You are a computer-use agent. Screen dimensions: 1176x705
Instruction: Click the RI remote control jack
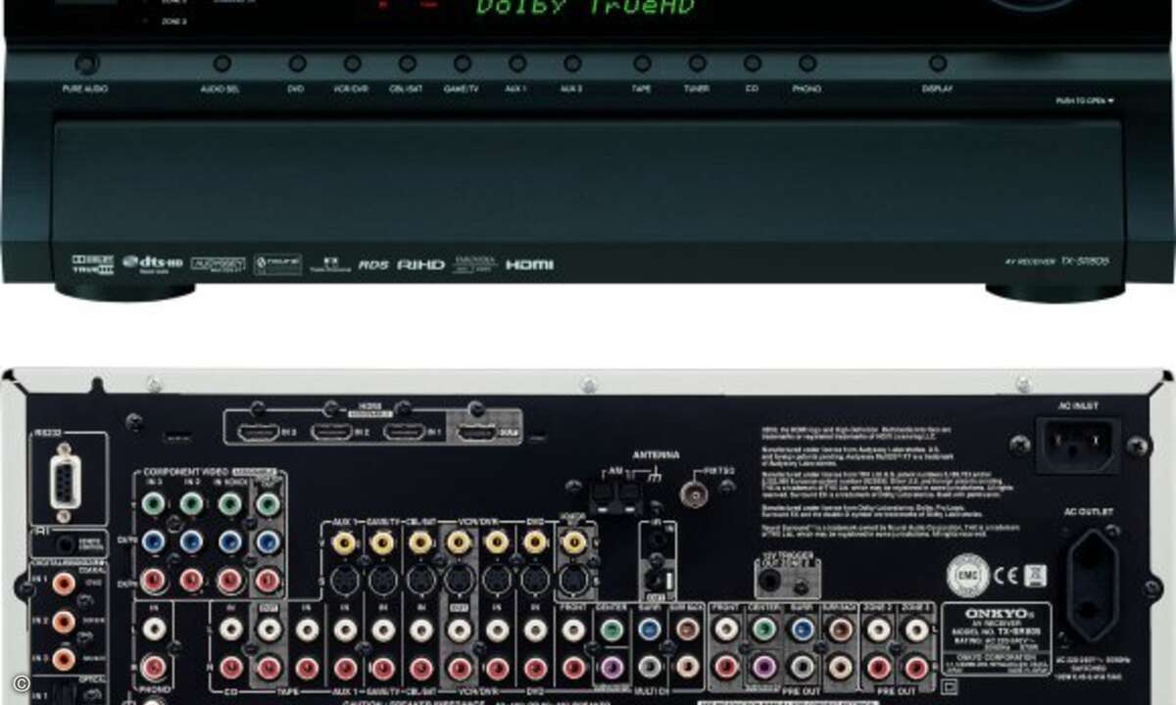[x=64, y=543]
